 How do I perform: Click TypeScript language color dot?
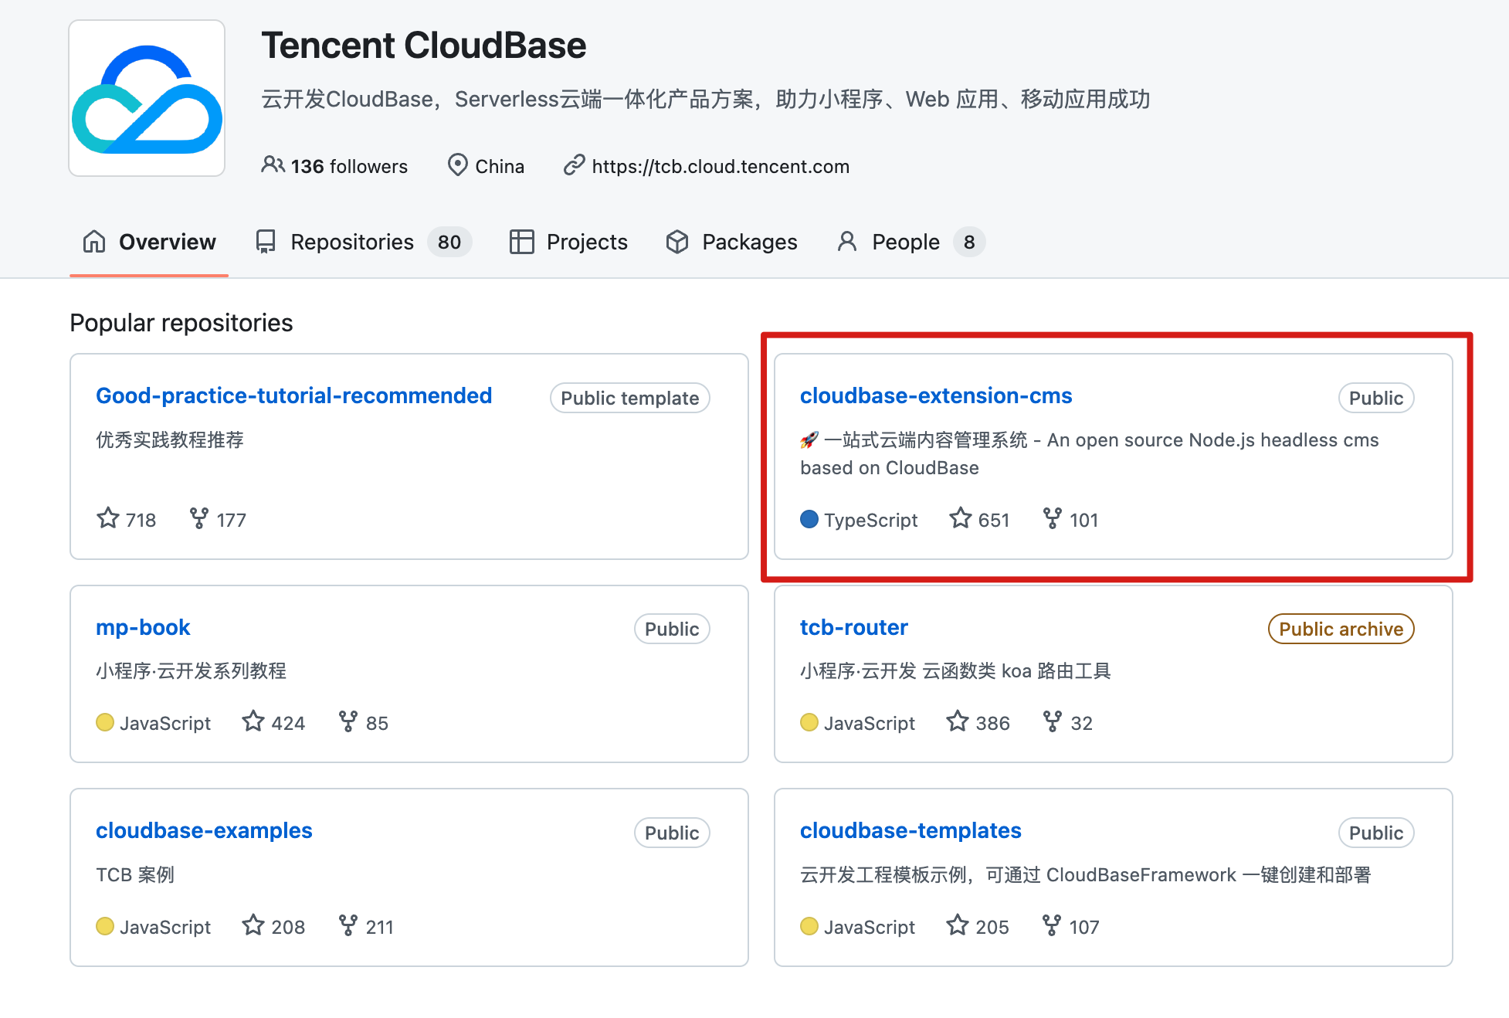pyautogui.click(x=809, y=519)
